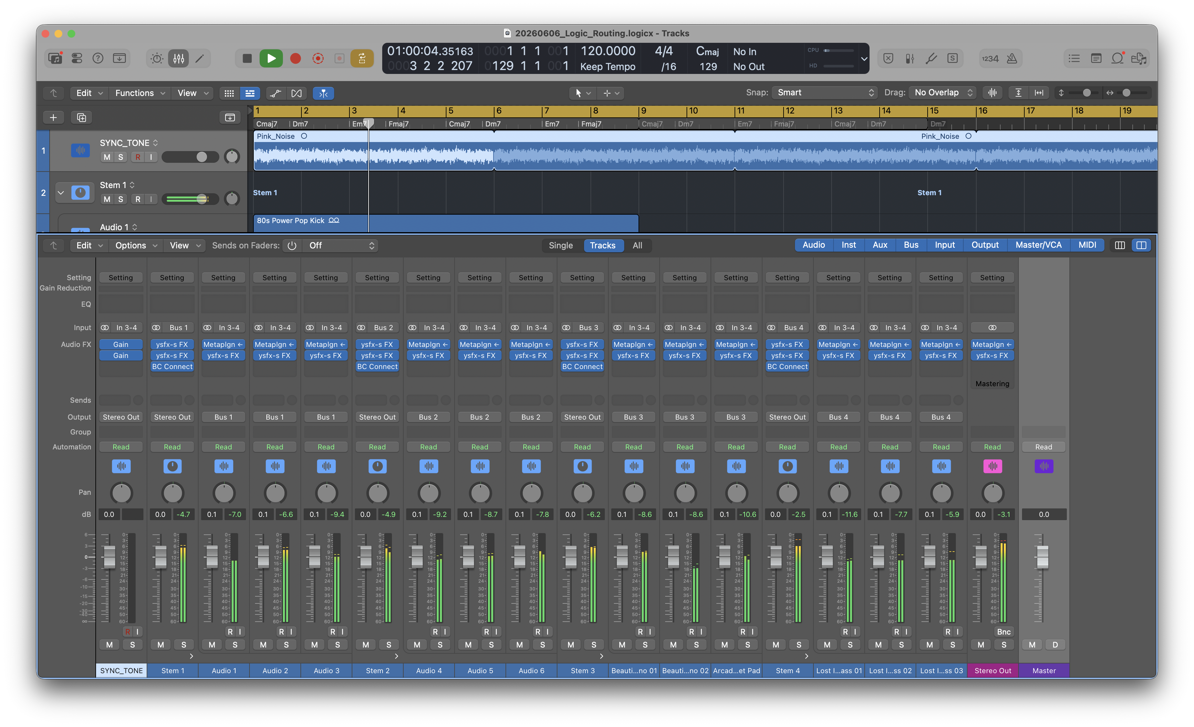
Task: Open the media Browsers icon
Action: click(x=1139, y=59)
